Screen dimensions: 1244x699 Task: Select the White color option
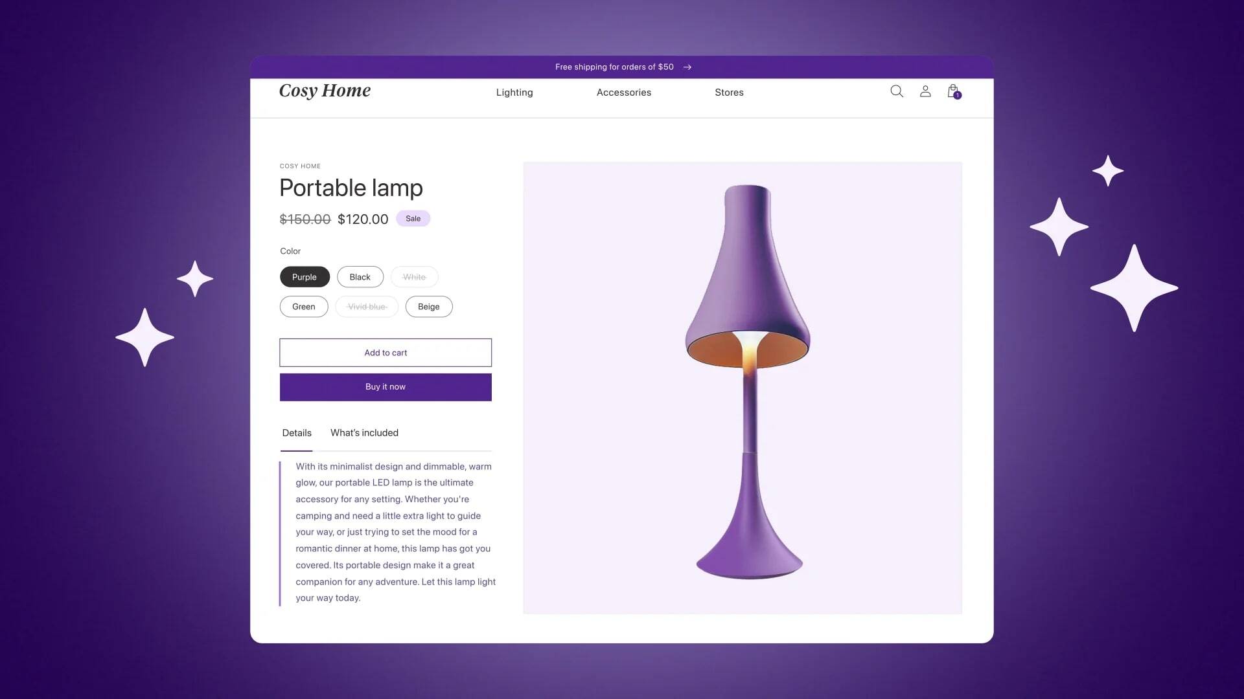pyautogui.click(x=415, y=276)
